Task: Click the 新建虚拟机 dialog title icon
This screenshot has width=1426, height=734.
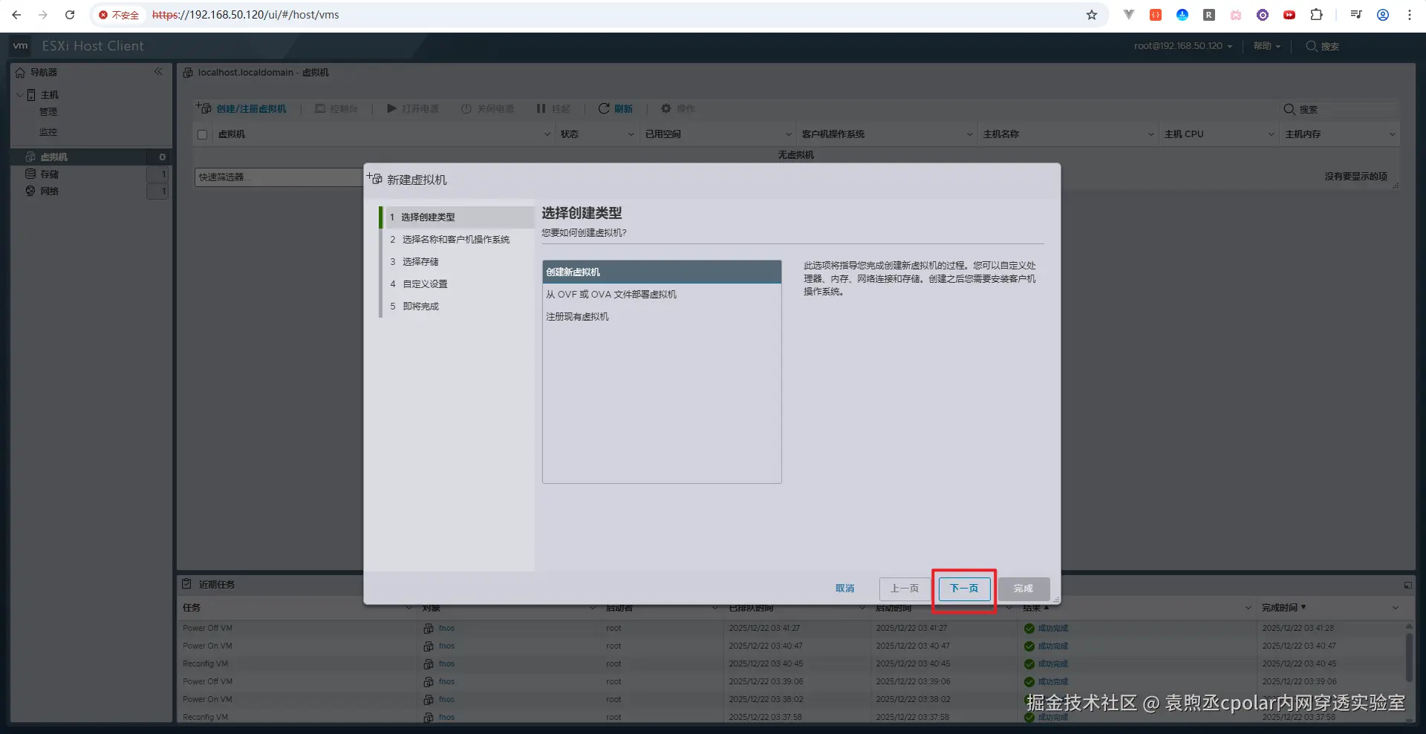Action: [x=374, y=179]
